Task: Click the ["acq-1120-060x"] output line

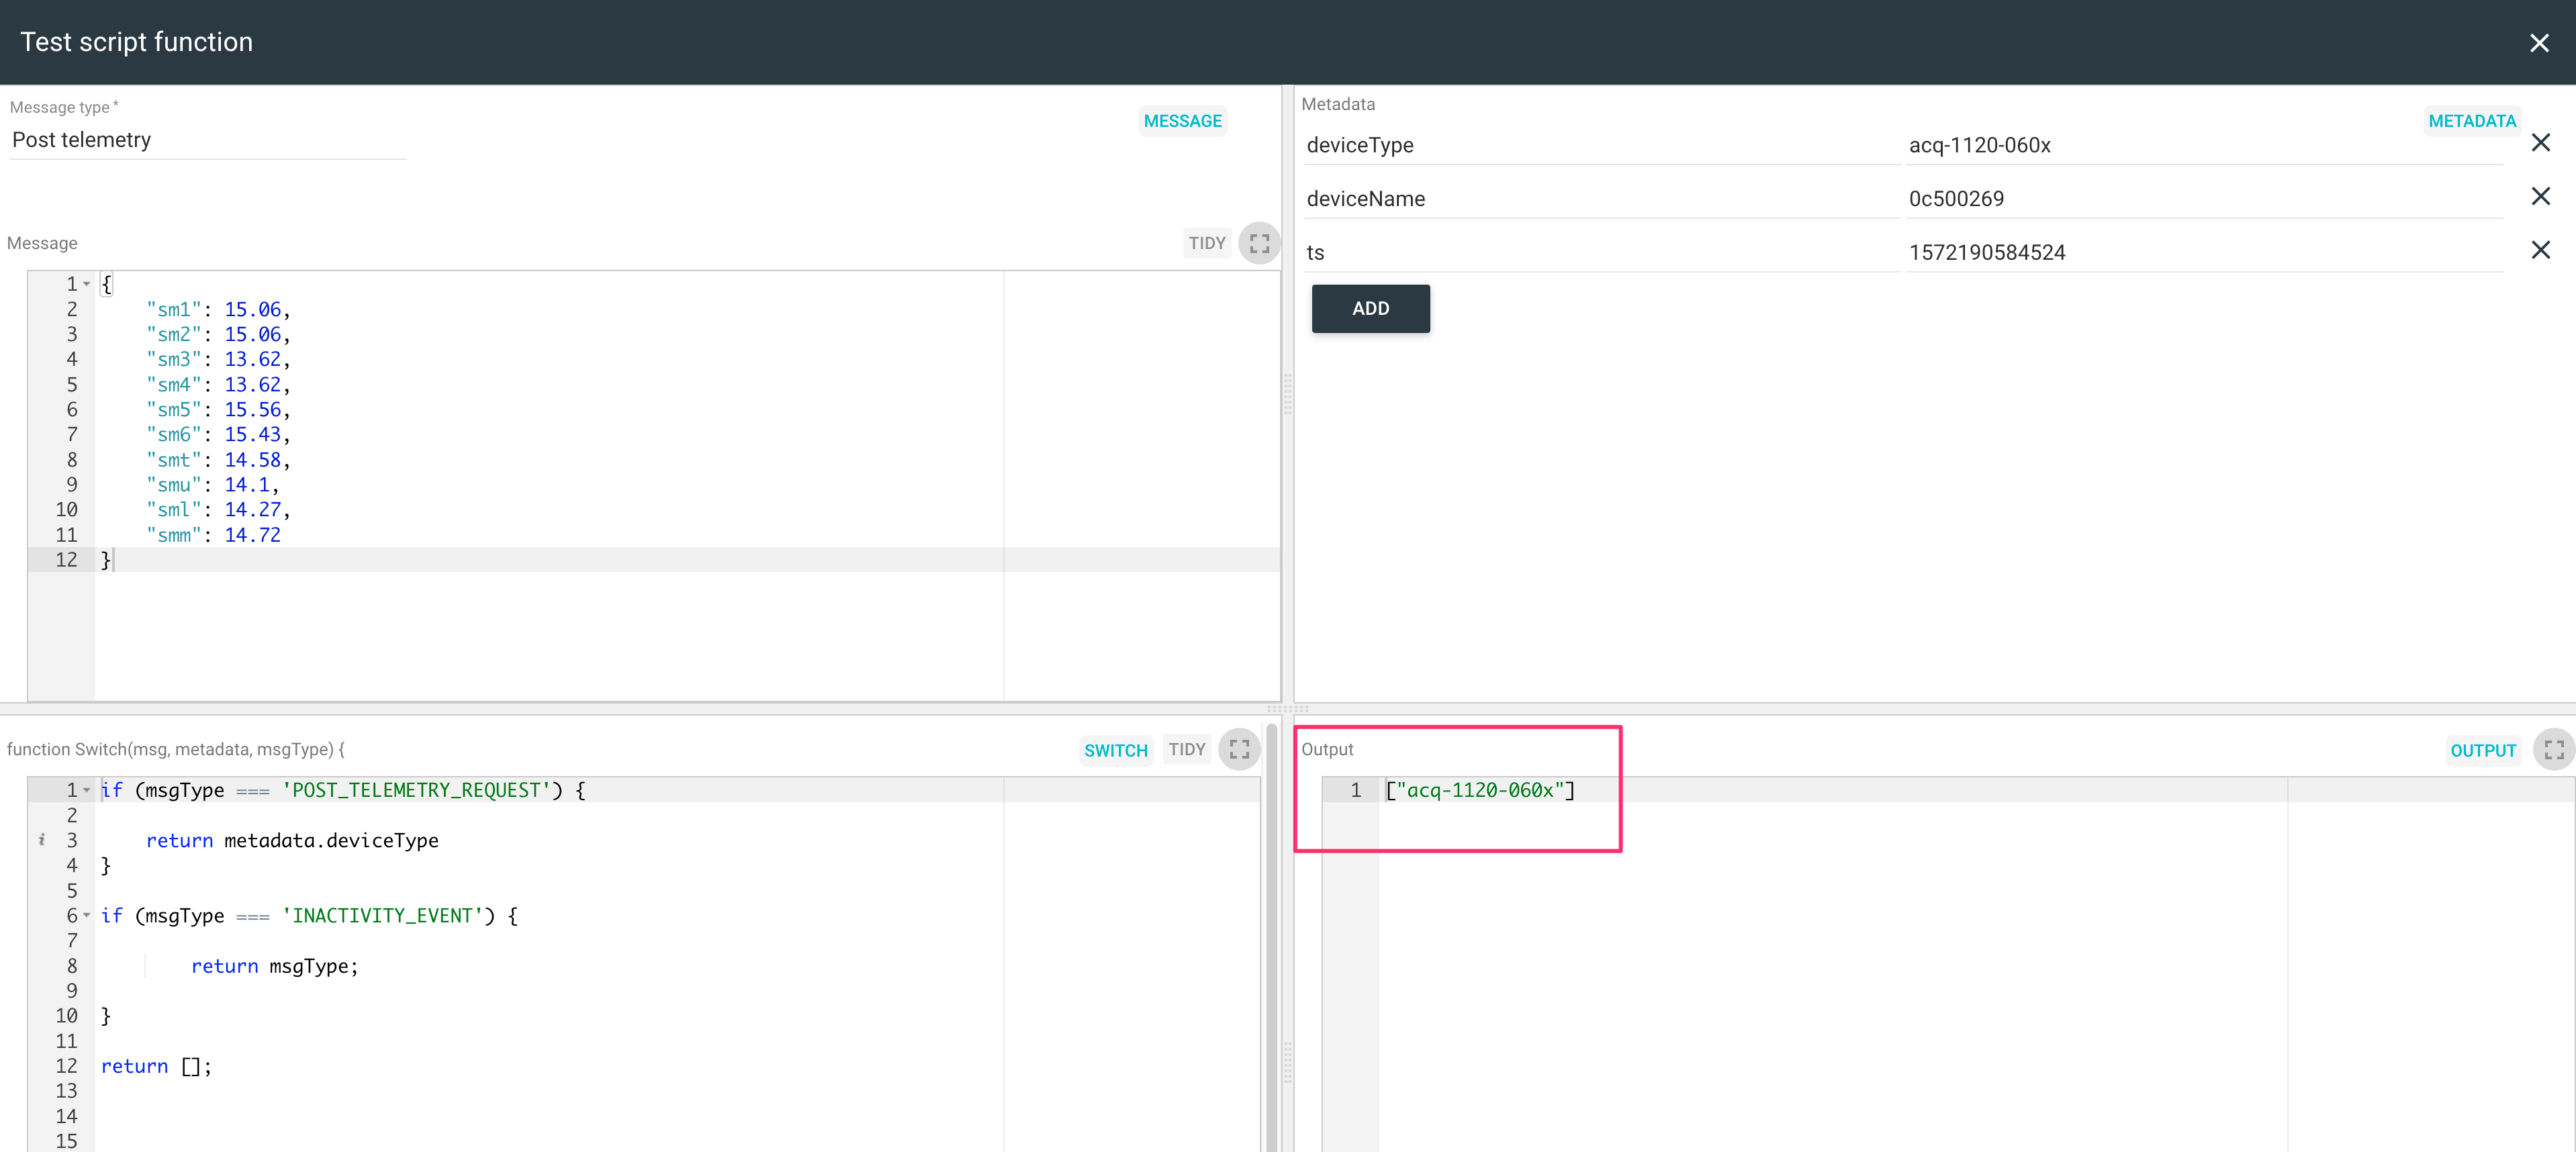Action: click(1480, 790)
